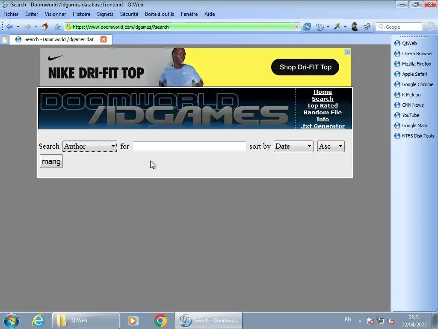This screenshot has width=438, height=329.
Task: Expand the Date sort by dropdown
Action: 293,147
